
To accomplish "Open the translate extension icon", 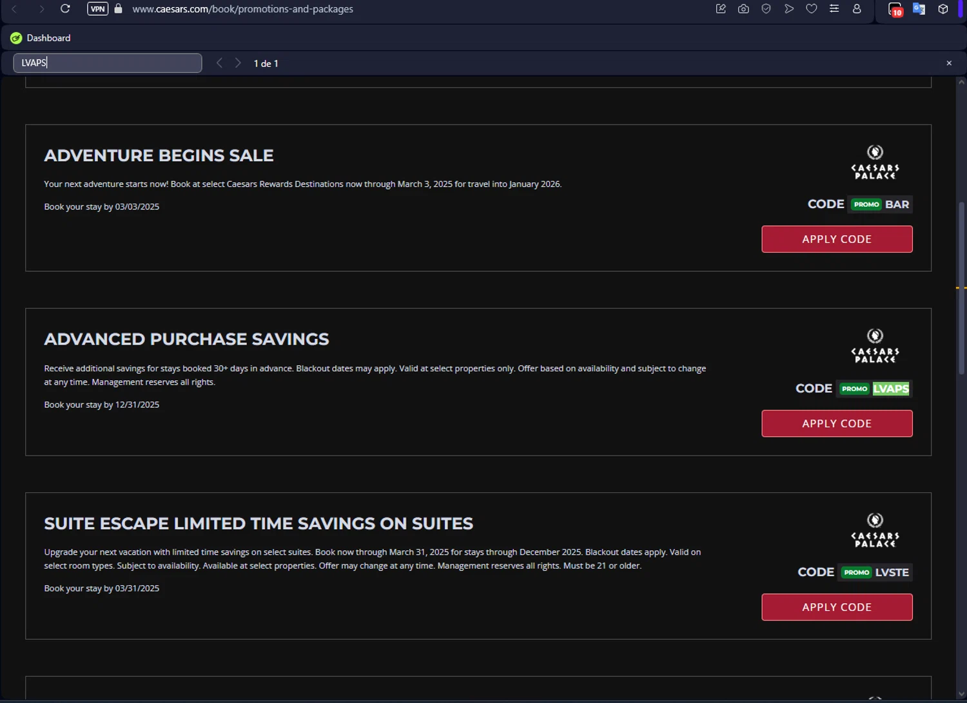I will (919, 9).
